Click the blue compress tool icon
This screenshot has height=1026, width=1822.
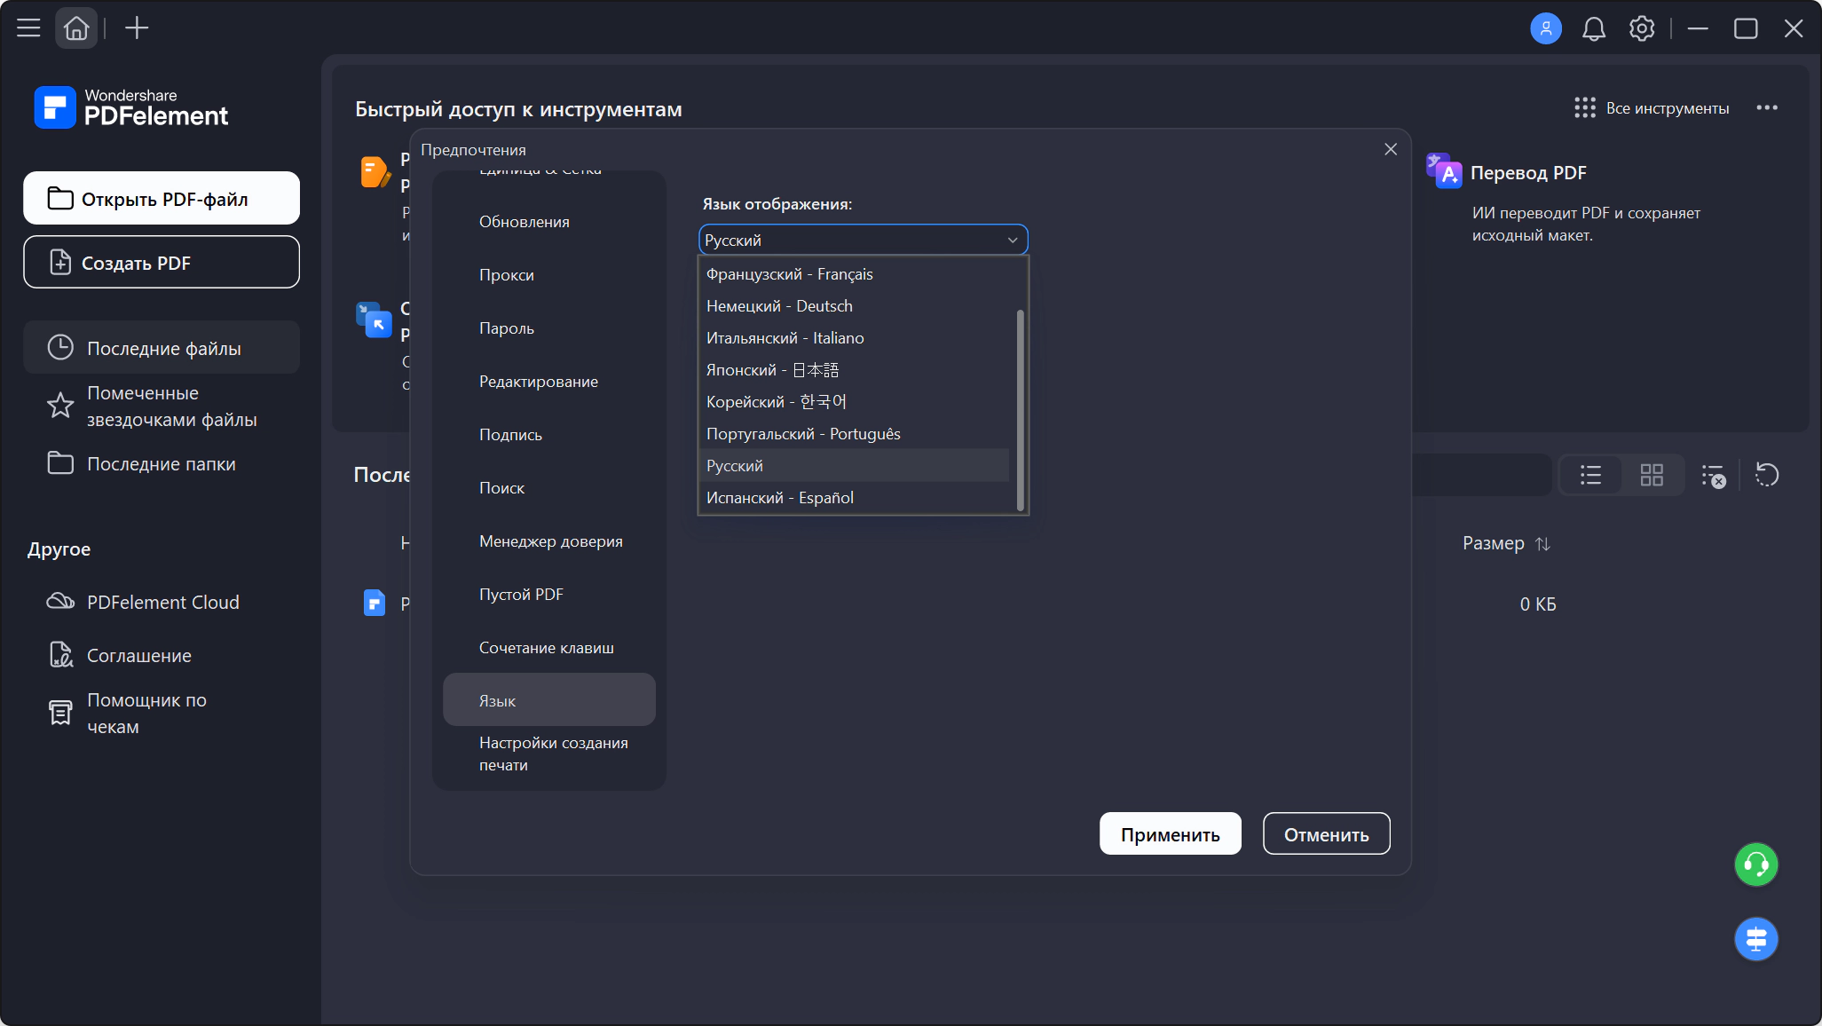(374, 320)
